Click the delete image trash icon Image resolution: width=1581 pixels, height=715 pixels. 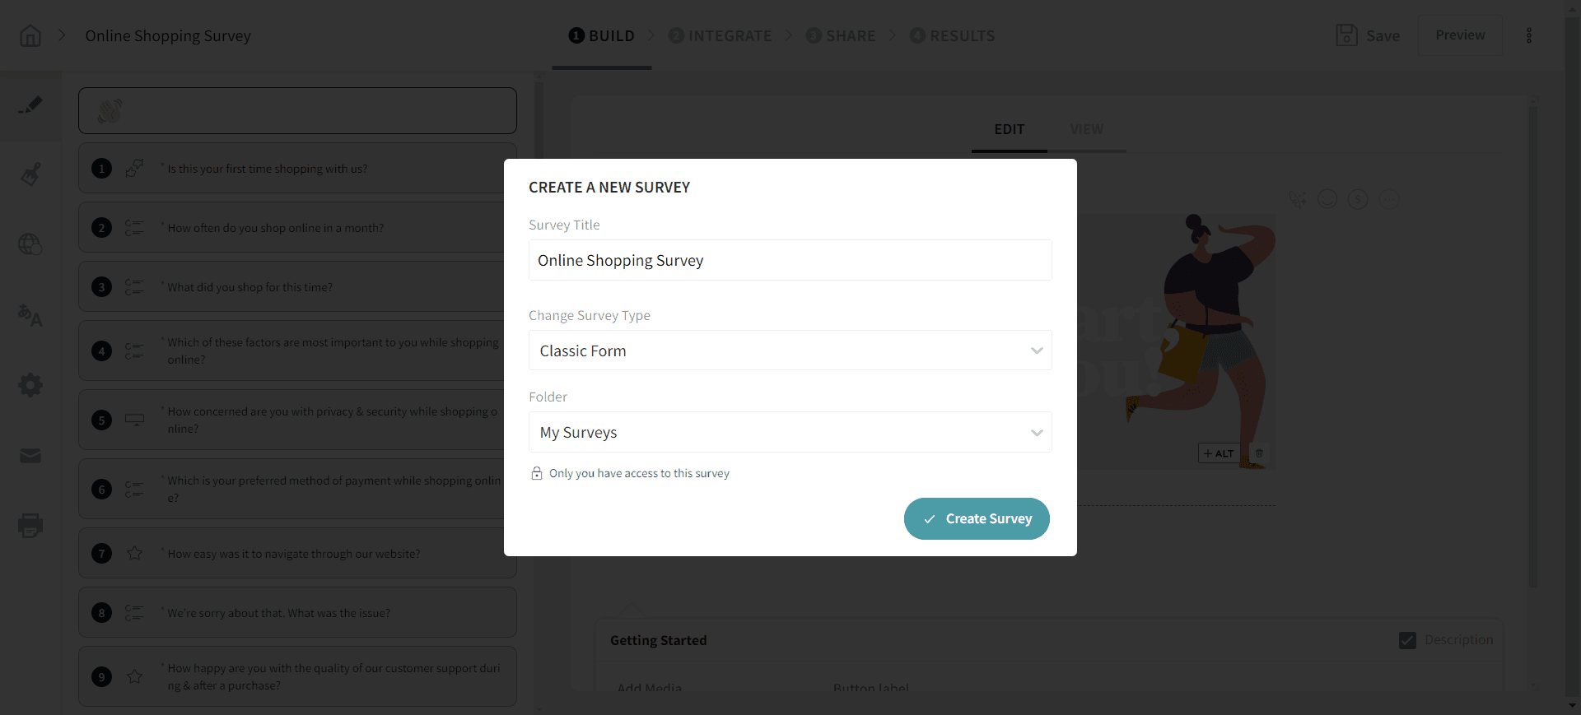pos(1259,453)
